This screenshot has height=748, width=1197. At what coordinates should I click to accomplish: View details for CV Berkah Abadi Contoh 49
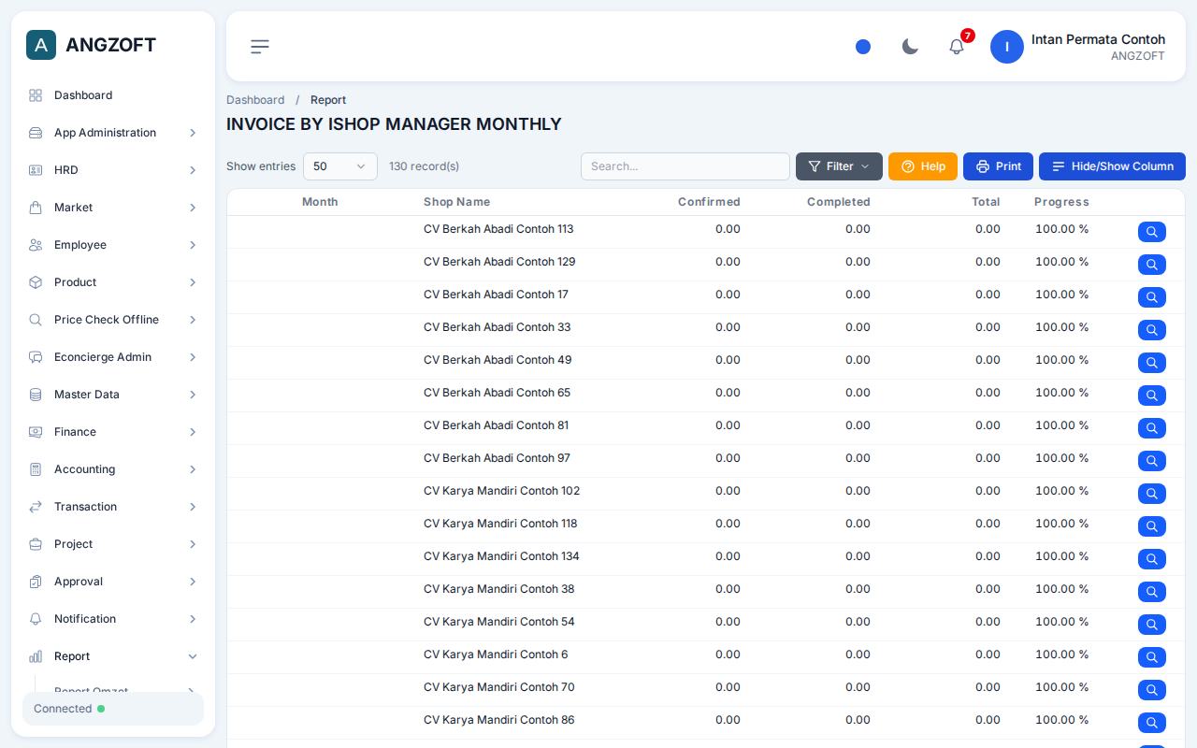point(1152,363)
